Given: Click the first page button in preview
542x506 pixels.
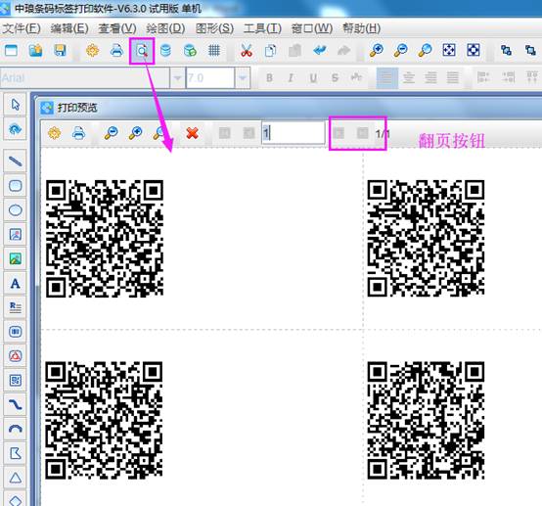Looking at the screenshot, I should point(225,133).
